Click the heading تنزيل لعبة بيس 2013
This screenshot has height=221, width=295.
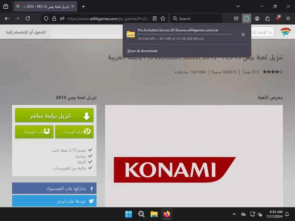(76, 97)
